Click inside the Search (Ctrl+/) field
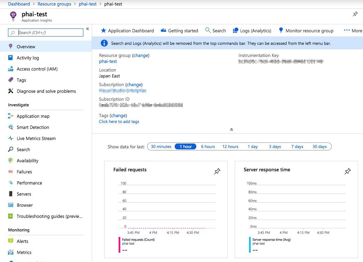Image resolution: width=363 pixels, height=262 pixels. point(46,33)
